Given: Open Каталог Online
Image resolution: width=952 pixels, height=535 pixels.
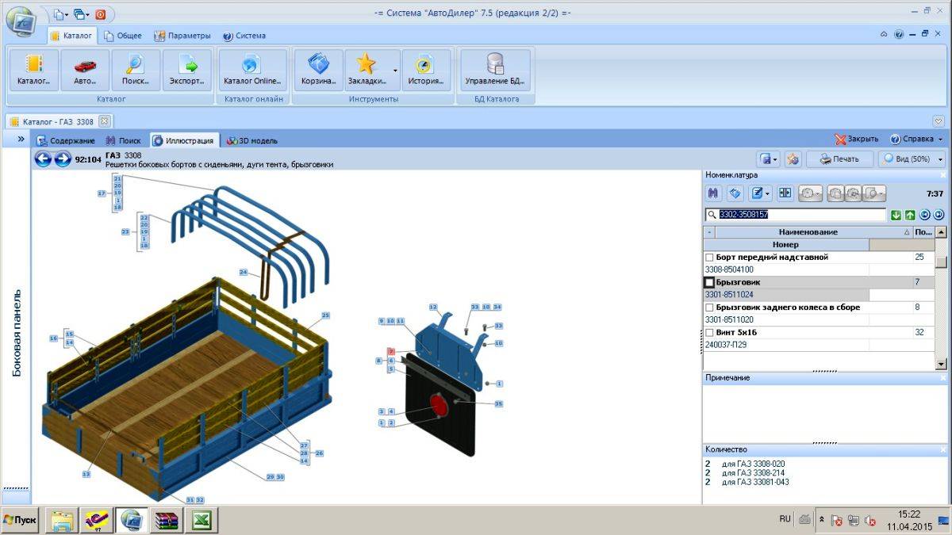Looking at the screenshot, I should (252, 71).
